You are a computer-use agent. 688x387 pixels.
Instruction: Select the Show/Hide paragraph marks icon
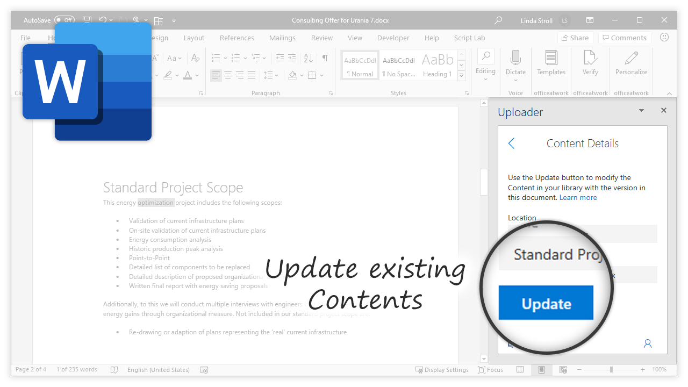click(x=325, y=58)
